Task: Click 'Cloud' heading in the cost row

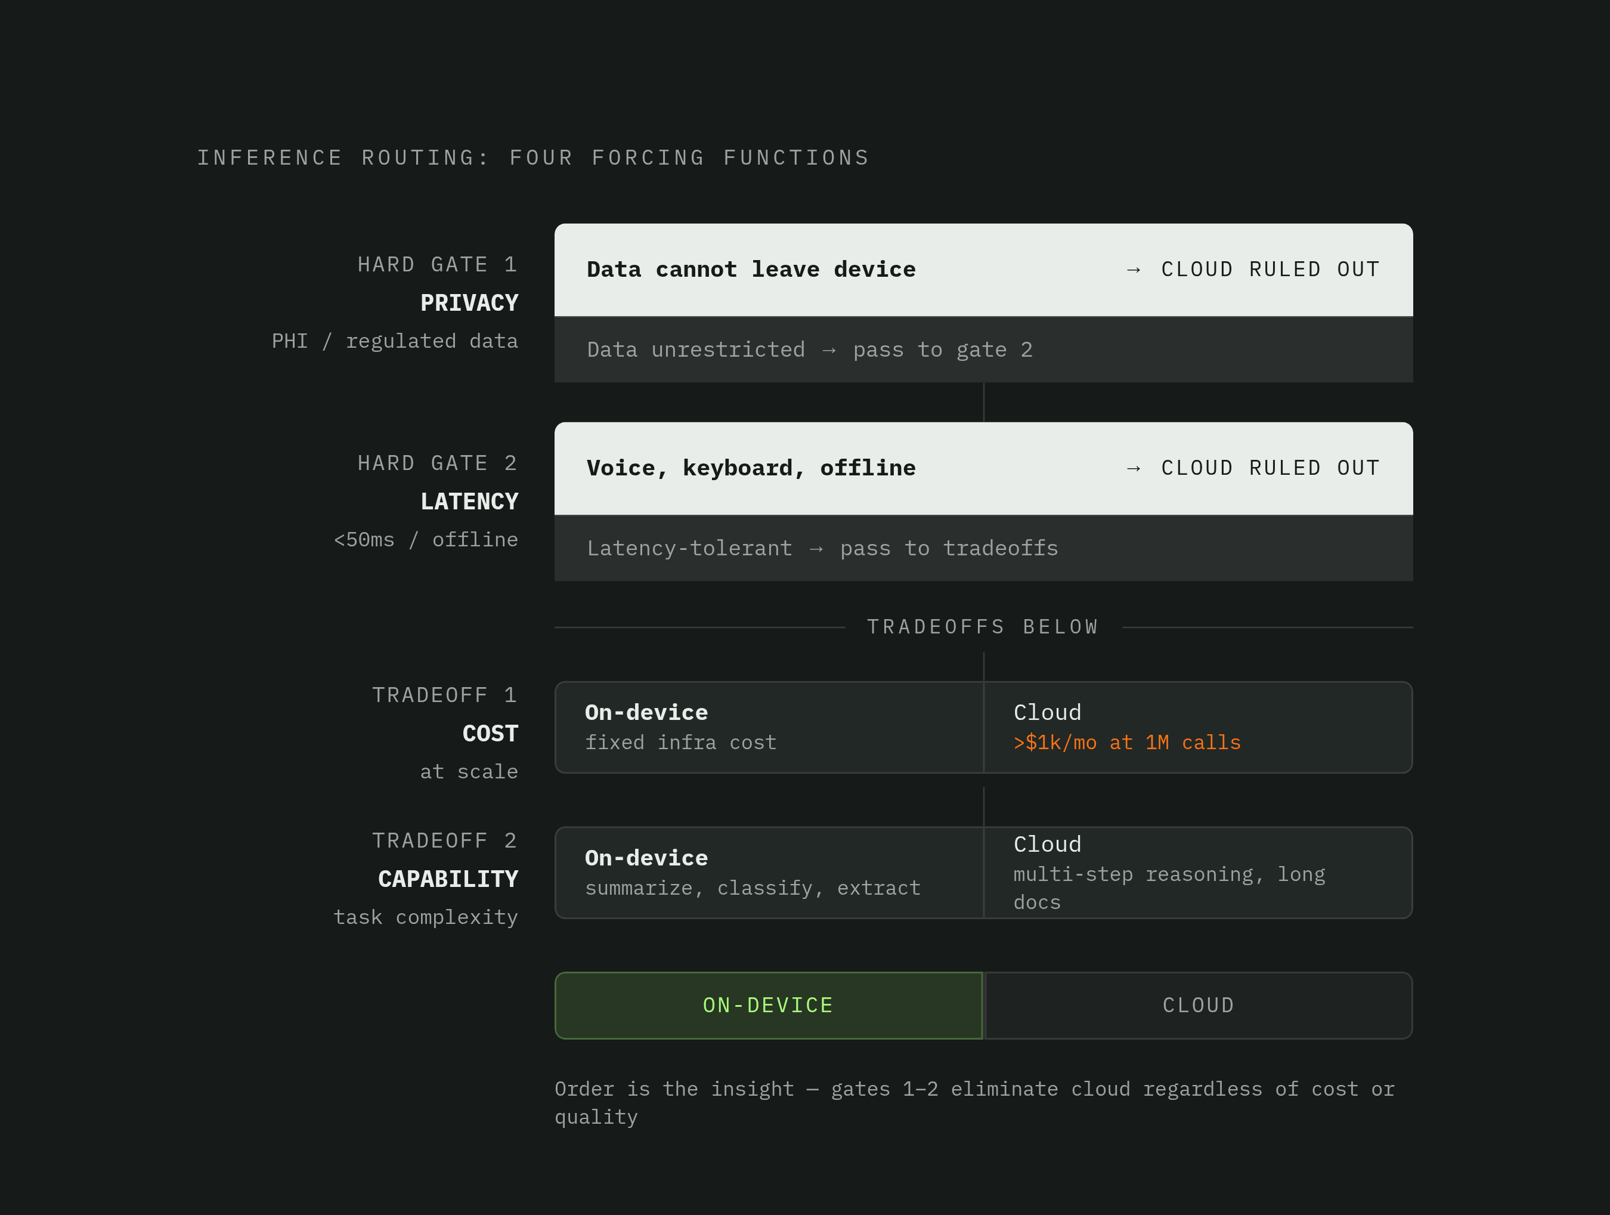Action: coord(1047,713)
